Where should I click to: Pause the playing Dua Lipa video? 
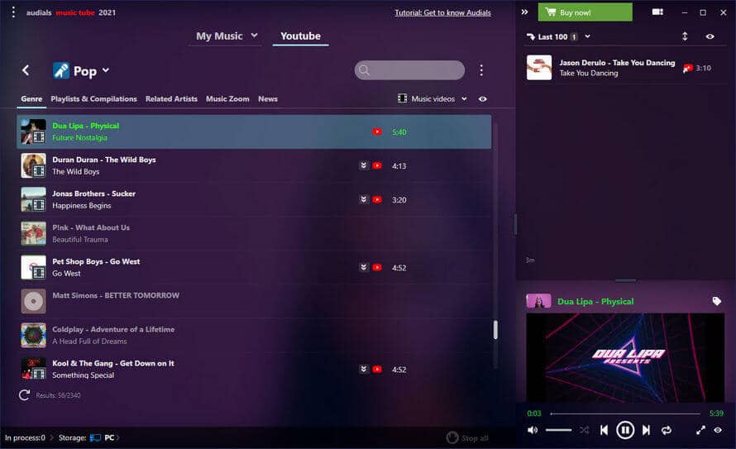click(x=625, y=430)
